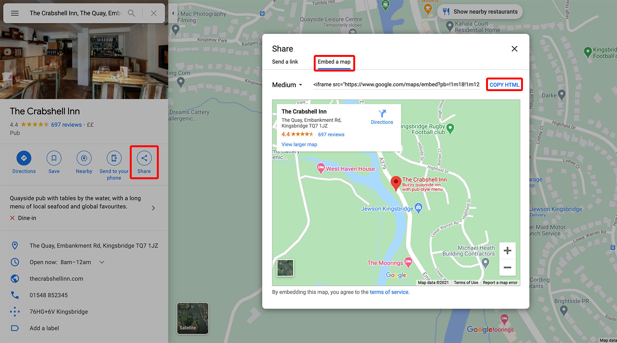Screen dimensions: 617x343
Task: Save The Crabshell Inn using the bookmark icon
Action: click(x=54, y=158)
